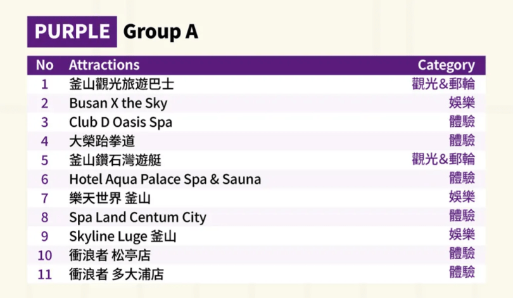Click row number 11
The height and width of the screenshot is (298, 513).
pyautogui.click(x=44, y=274)
